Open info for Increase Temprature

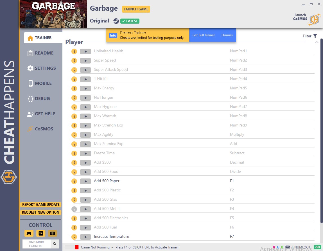tap(74, 237)
